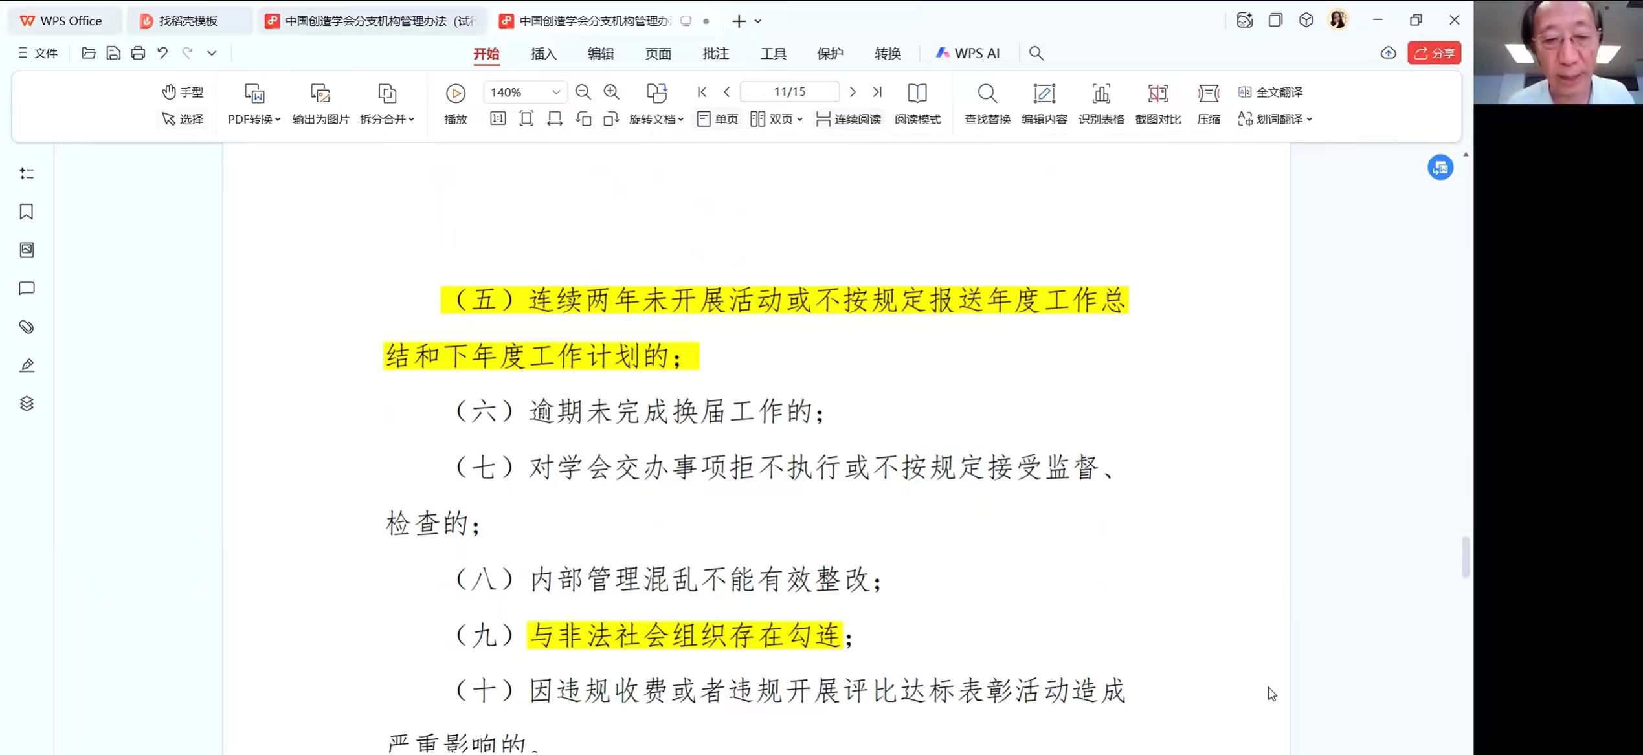The width and height of the screenshot is (1643, 755).
Task: Expand the 旋转文档 rotate dropdown
Action: coord(656,119)
